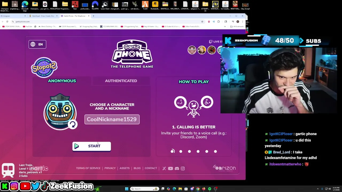Open File Explorer from the taskbar
Screen dimensions: 342x192
[x=180, y=189]
